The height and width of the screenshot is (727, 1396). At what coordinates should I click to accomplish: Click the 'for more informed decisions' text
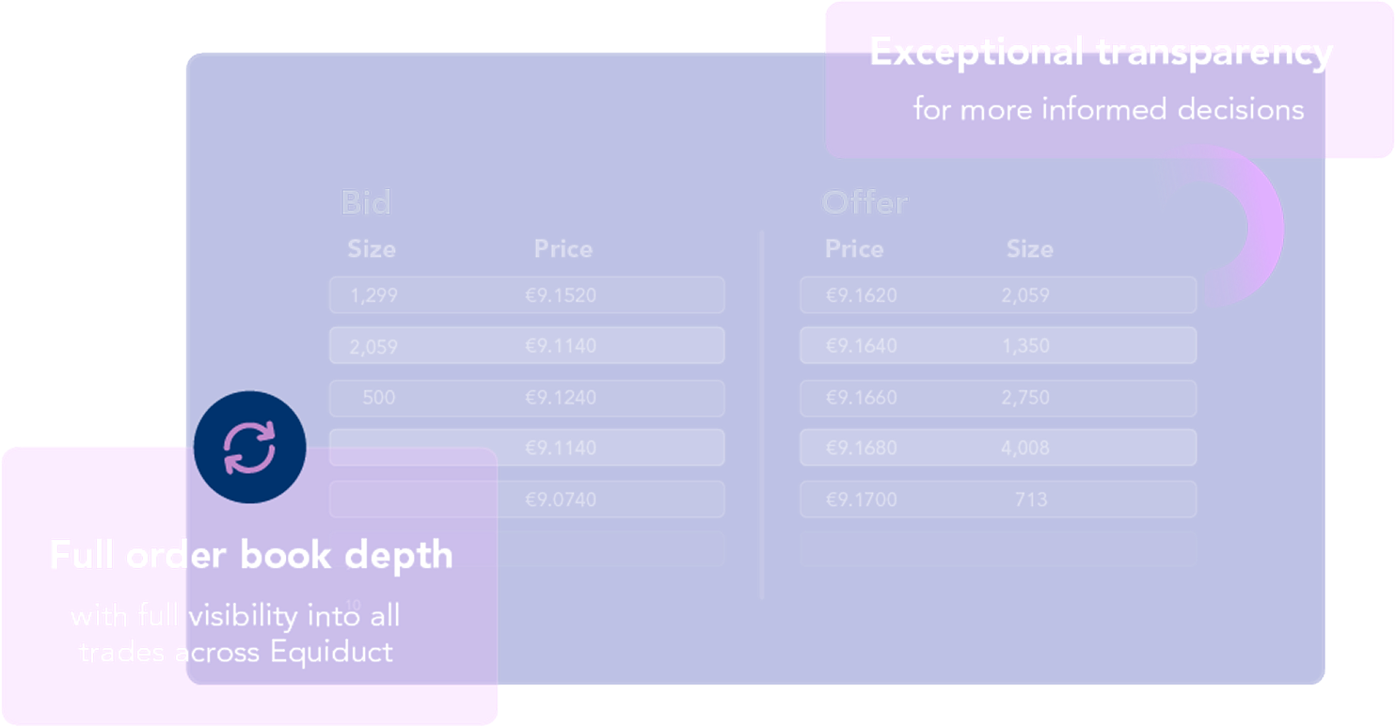pos(1109,109)
